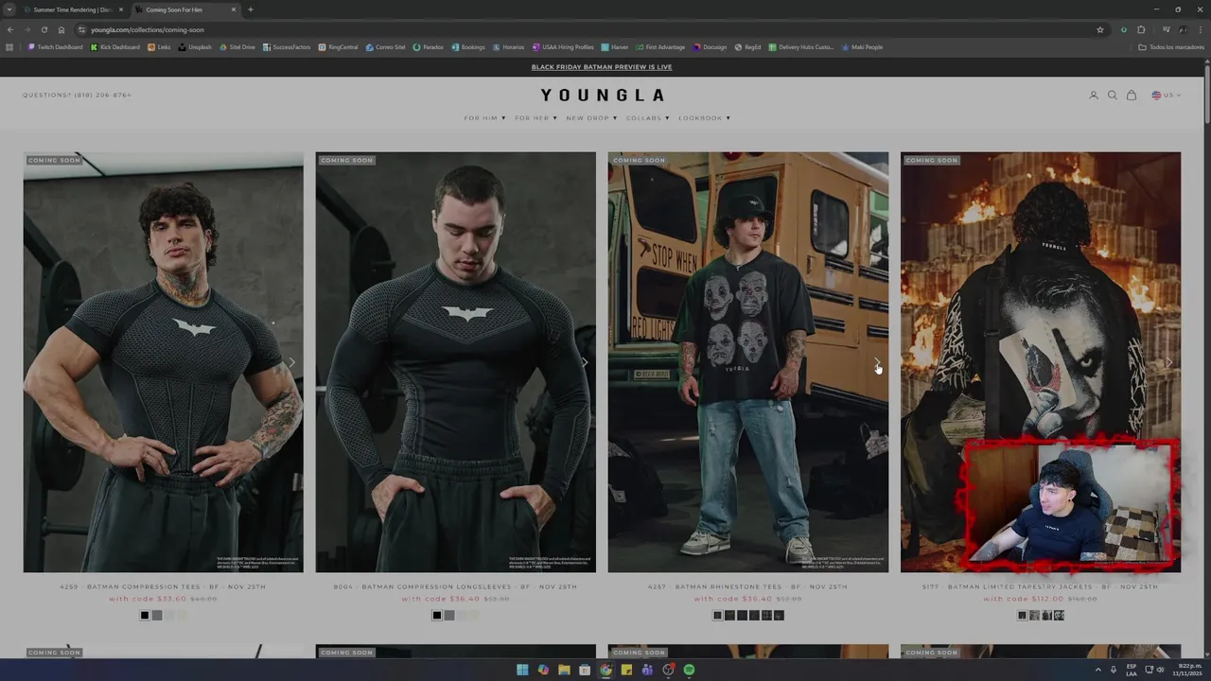Open the shopping bag cart icon

click(1132, 95)
